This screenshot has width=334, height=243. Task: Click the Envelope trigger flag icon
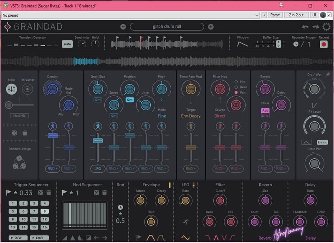pos(139,238)
